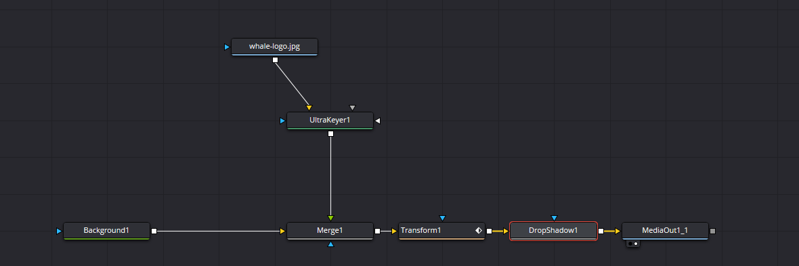Screen dimensions: 799x266
Task: Click UltraKeyer1's yellow input arrow
Action: coord(309,108)
